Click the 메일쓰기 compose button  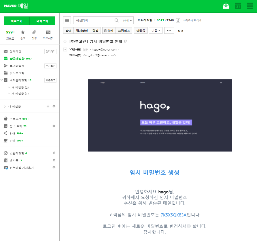[x=16, y=21]
